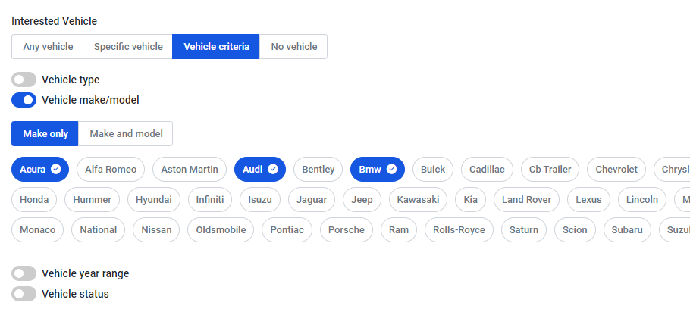This screenshot has width=690, height=315.
Task: Pick the Cb Trailer make
Action: 550,169
